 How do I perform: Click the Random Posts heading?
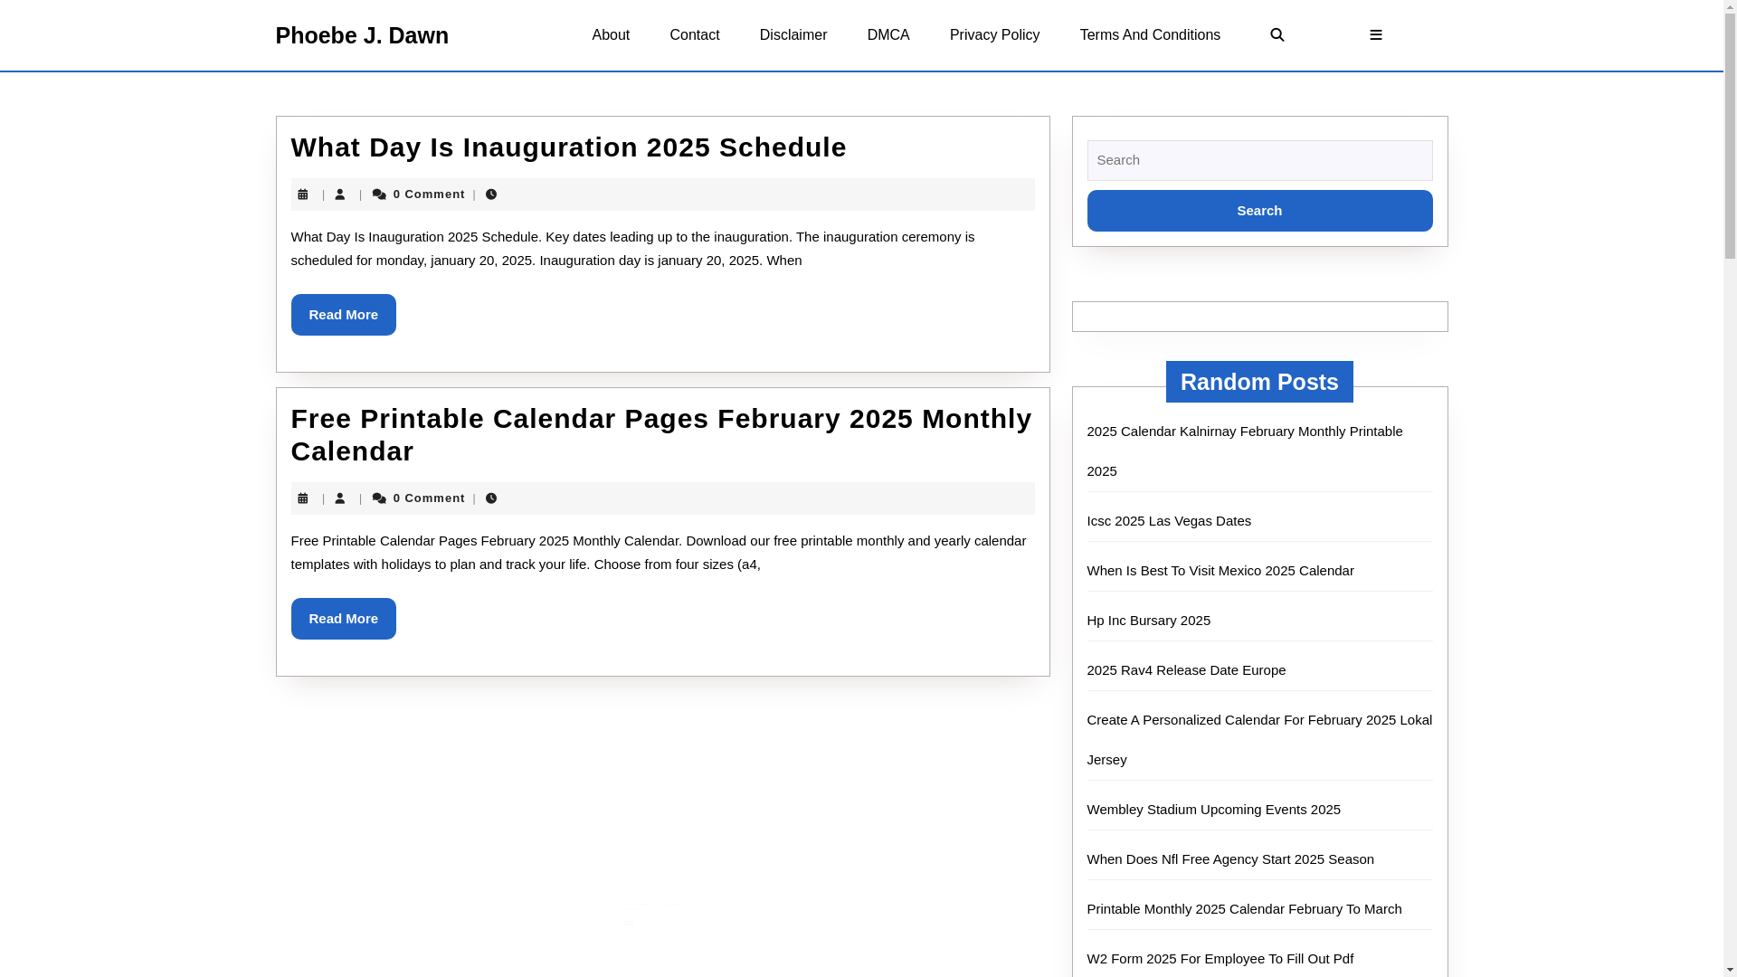click(x=1259, y=382)
